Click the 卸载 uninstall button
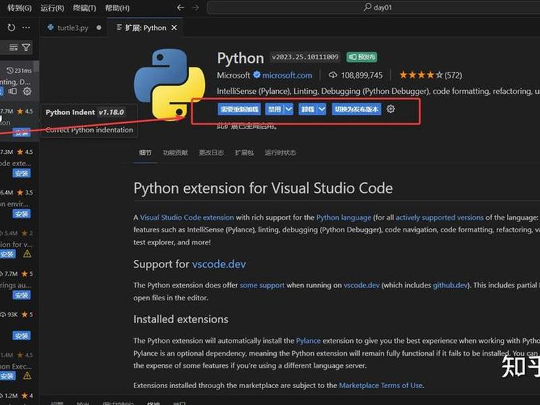 [x=308, y=109]
